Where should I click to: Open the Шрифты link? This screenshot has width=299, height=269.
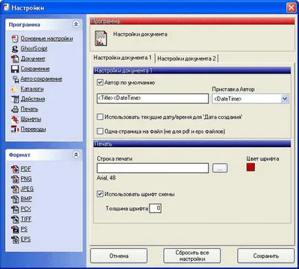point(31,119)
